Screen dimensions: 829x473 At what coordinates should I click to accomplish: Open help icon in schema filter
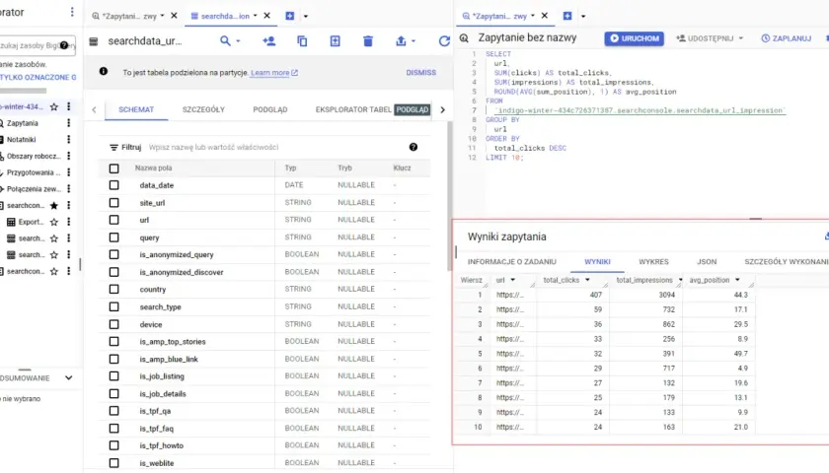click(x=414, y=147)
